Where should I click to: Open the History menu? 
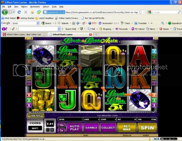[x=24, y=6]
